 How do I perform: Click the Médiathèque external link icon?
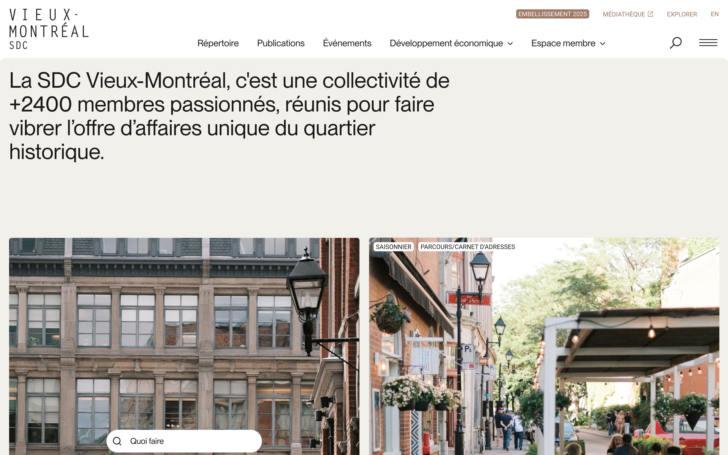tap(650, 14)
